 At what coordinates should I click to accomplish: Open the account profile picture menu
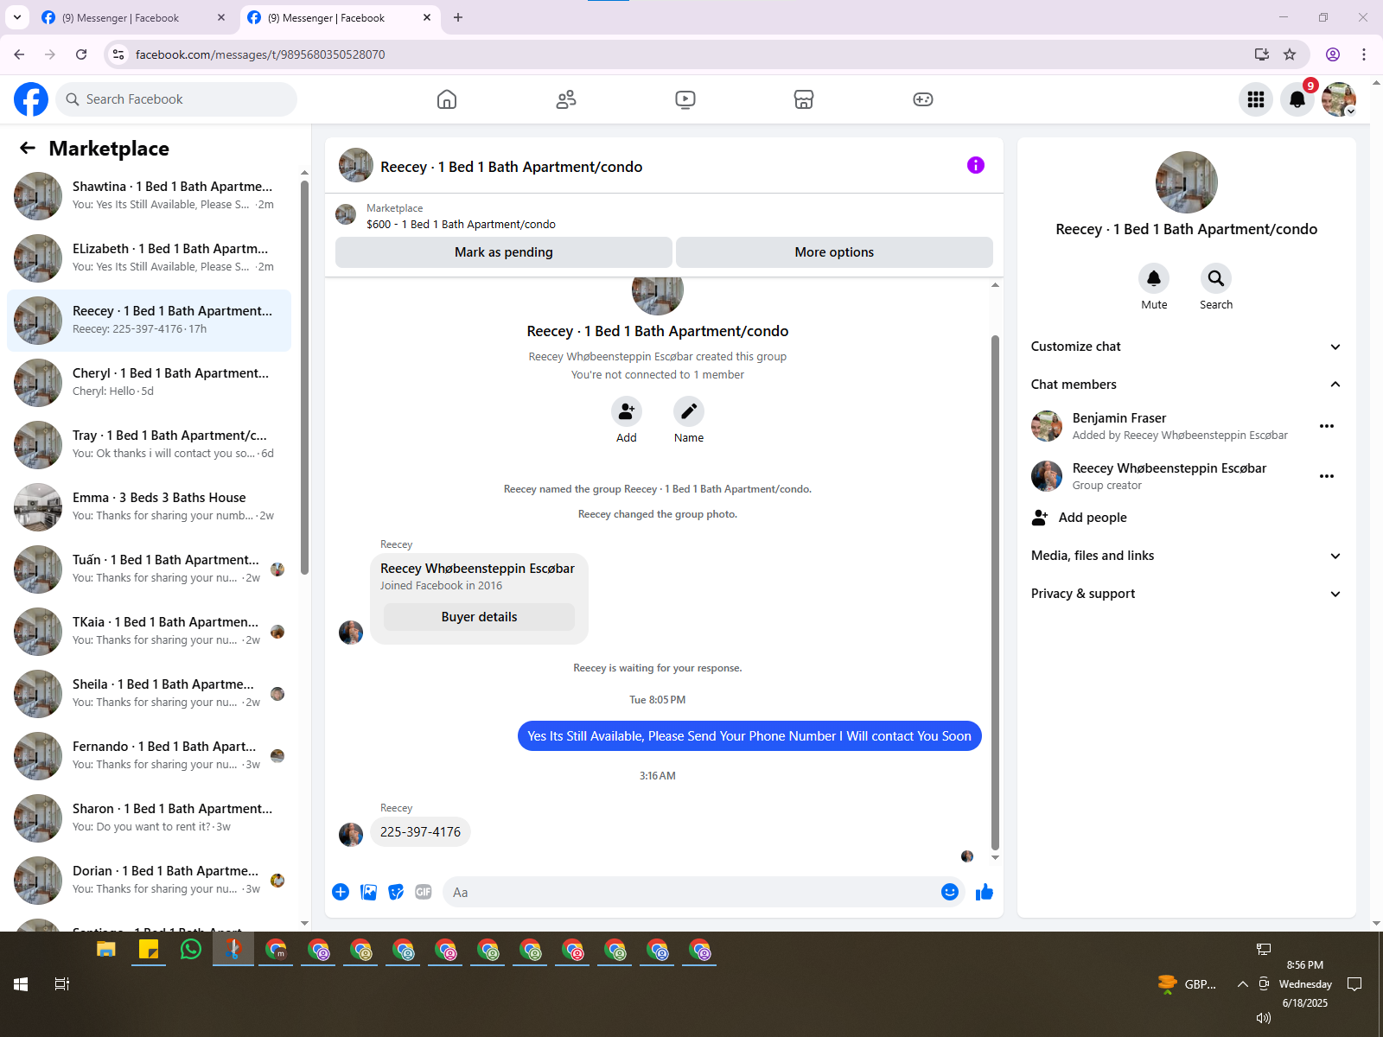(x=1339, y=99)
